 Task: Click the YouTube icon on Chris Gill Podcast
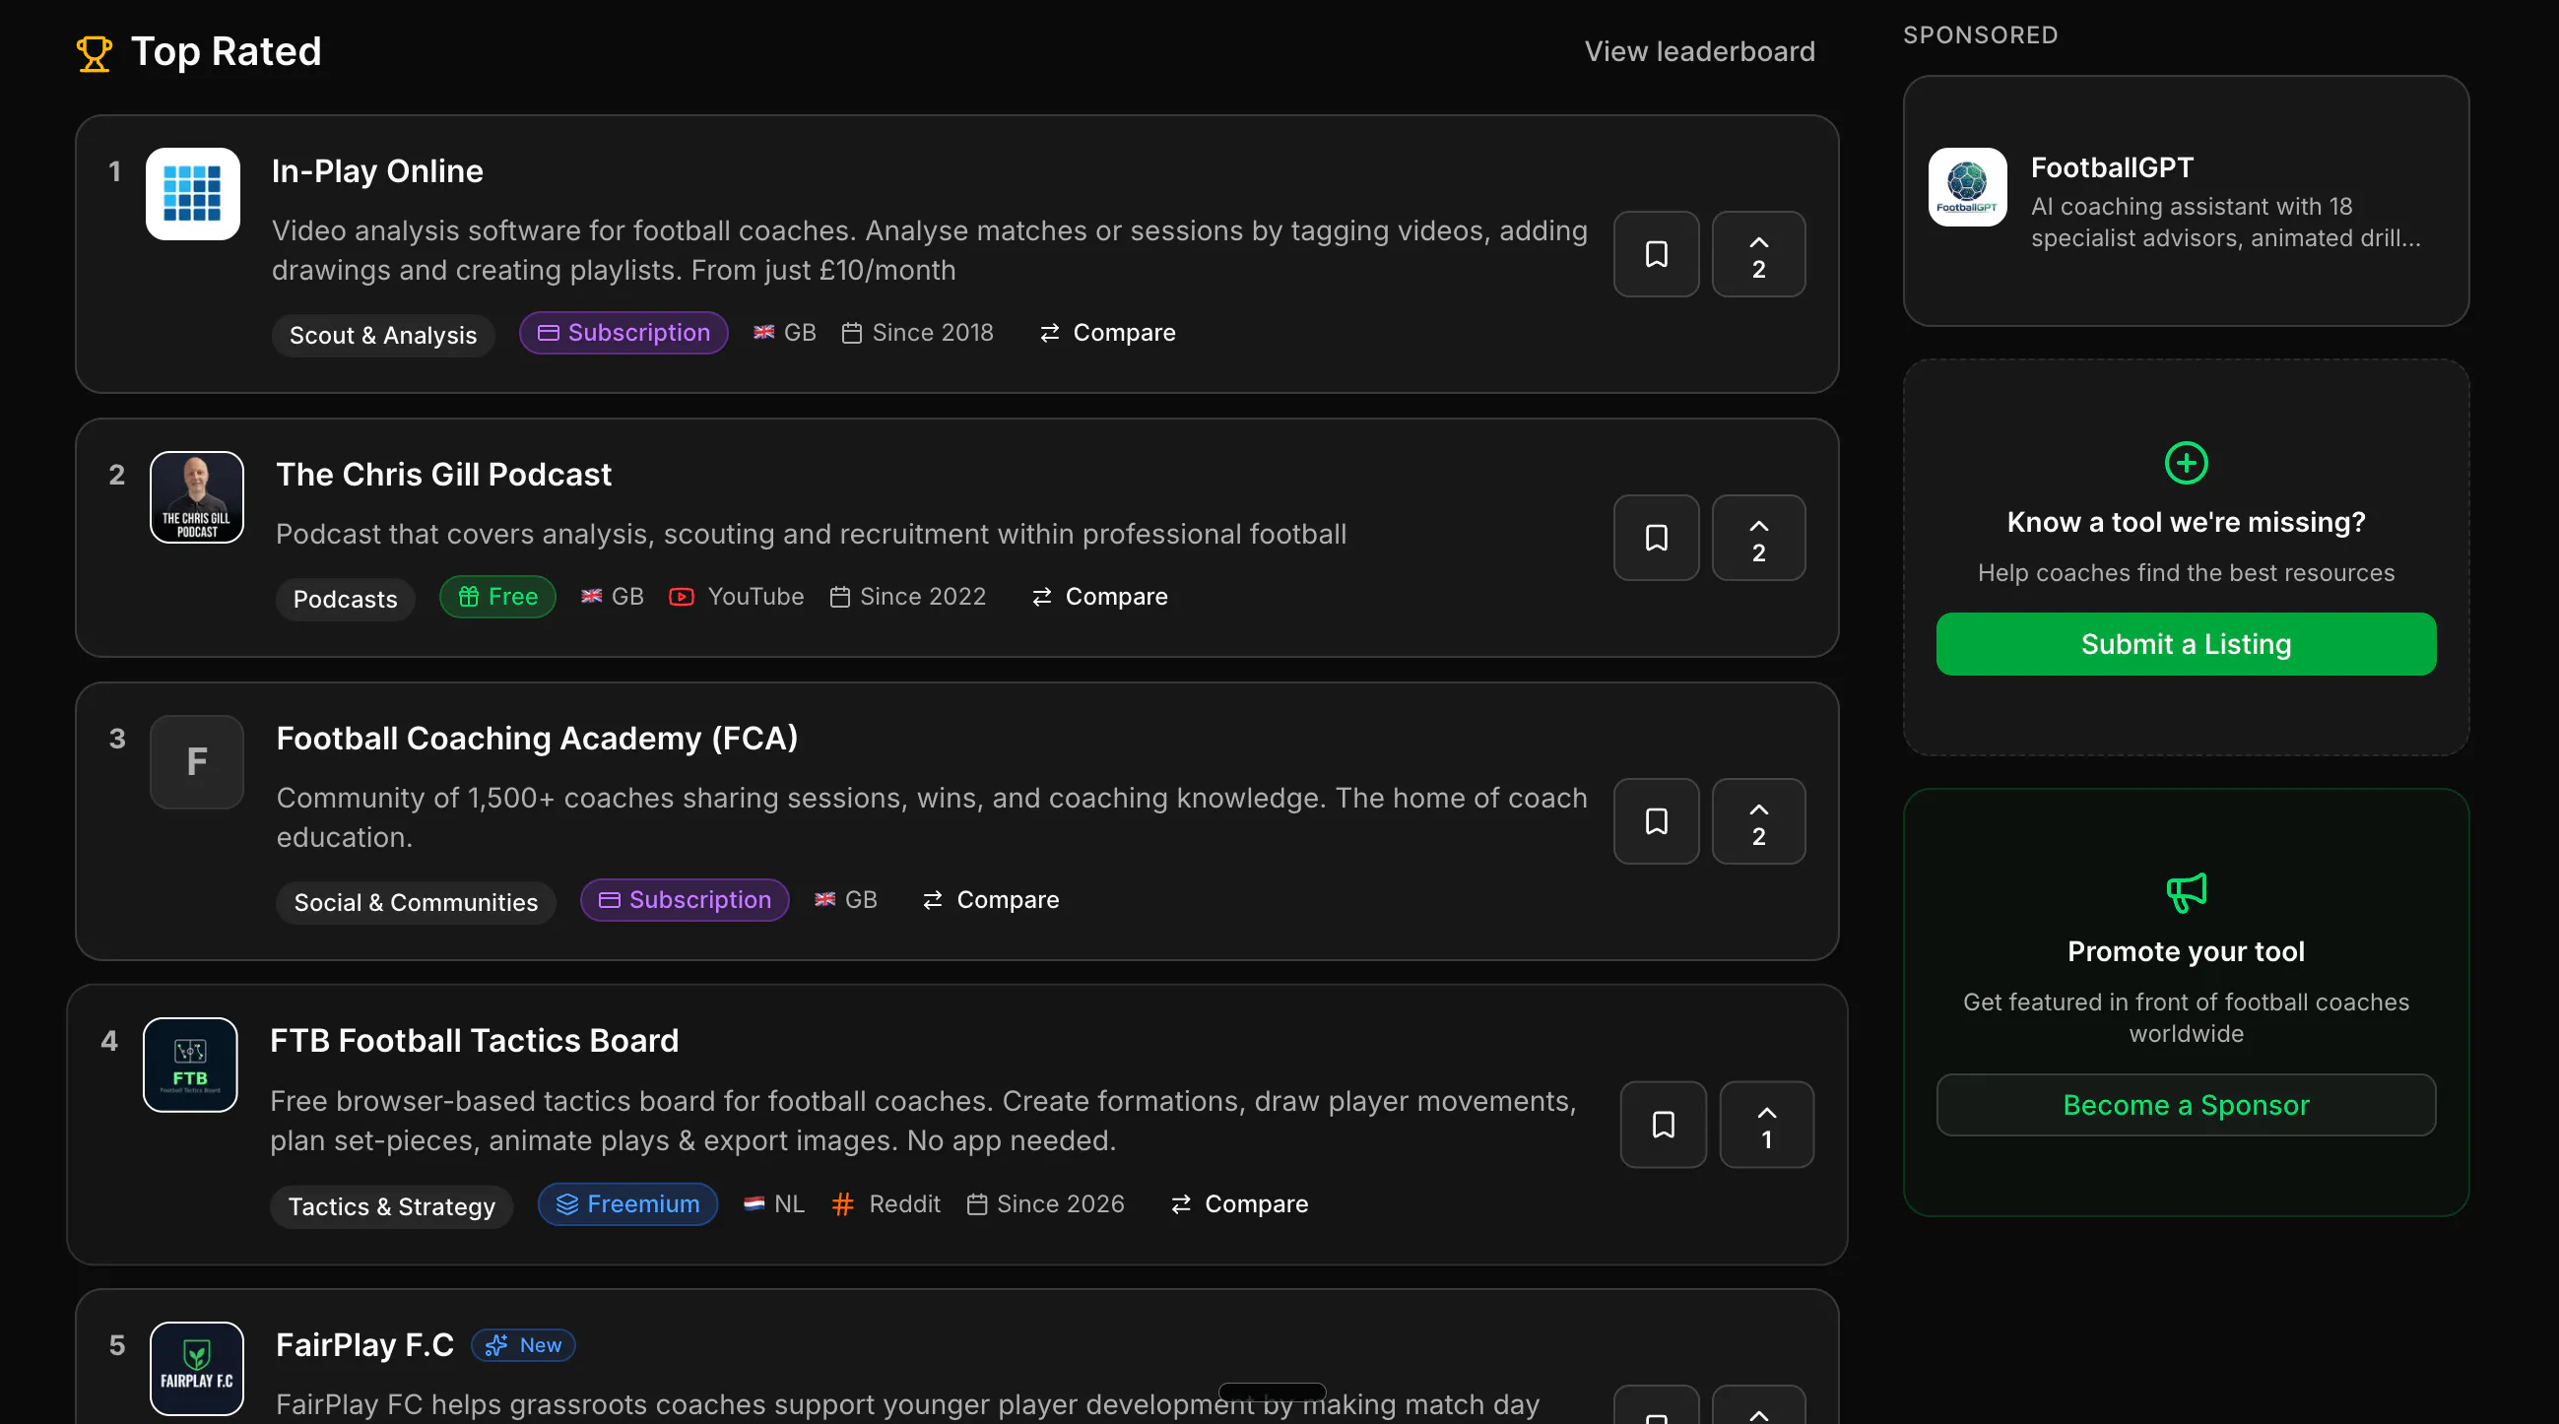[x=682, y=597]
